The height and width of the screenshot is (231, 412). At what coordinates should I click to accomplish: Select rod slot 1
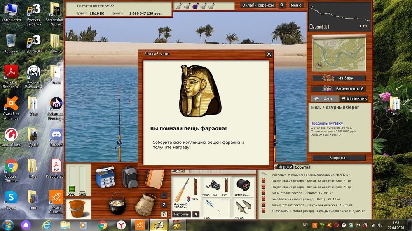click(x=164, y=196)
